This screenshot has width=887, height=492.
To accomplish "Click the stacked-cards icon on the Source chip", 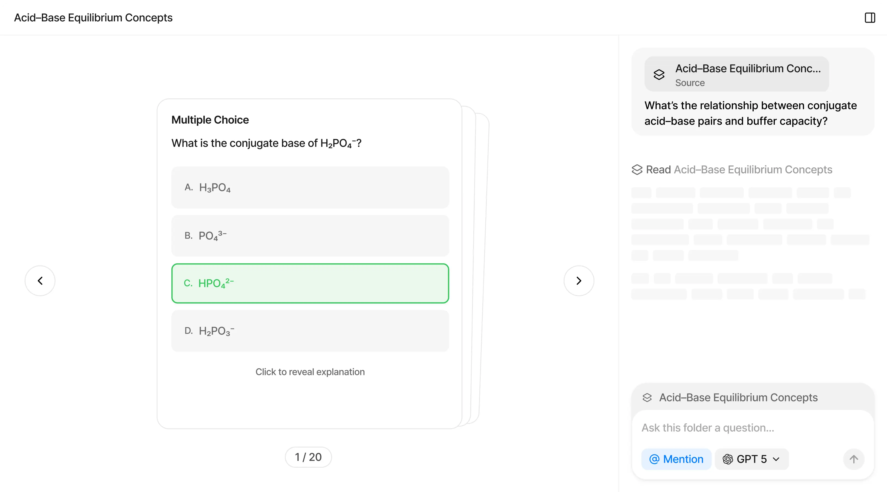I will (659, 74).
